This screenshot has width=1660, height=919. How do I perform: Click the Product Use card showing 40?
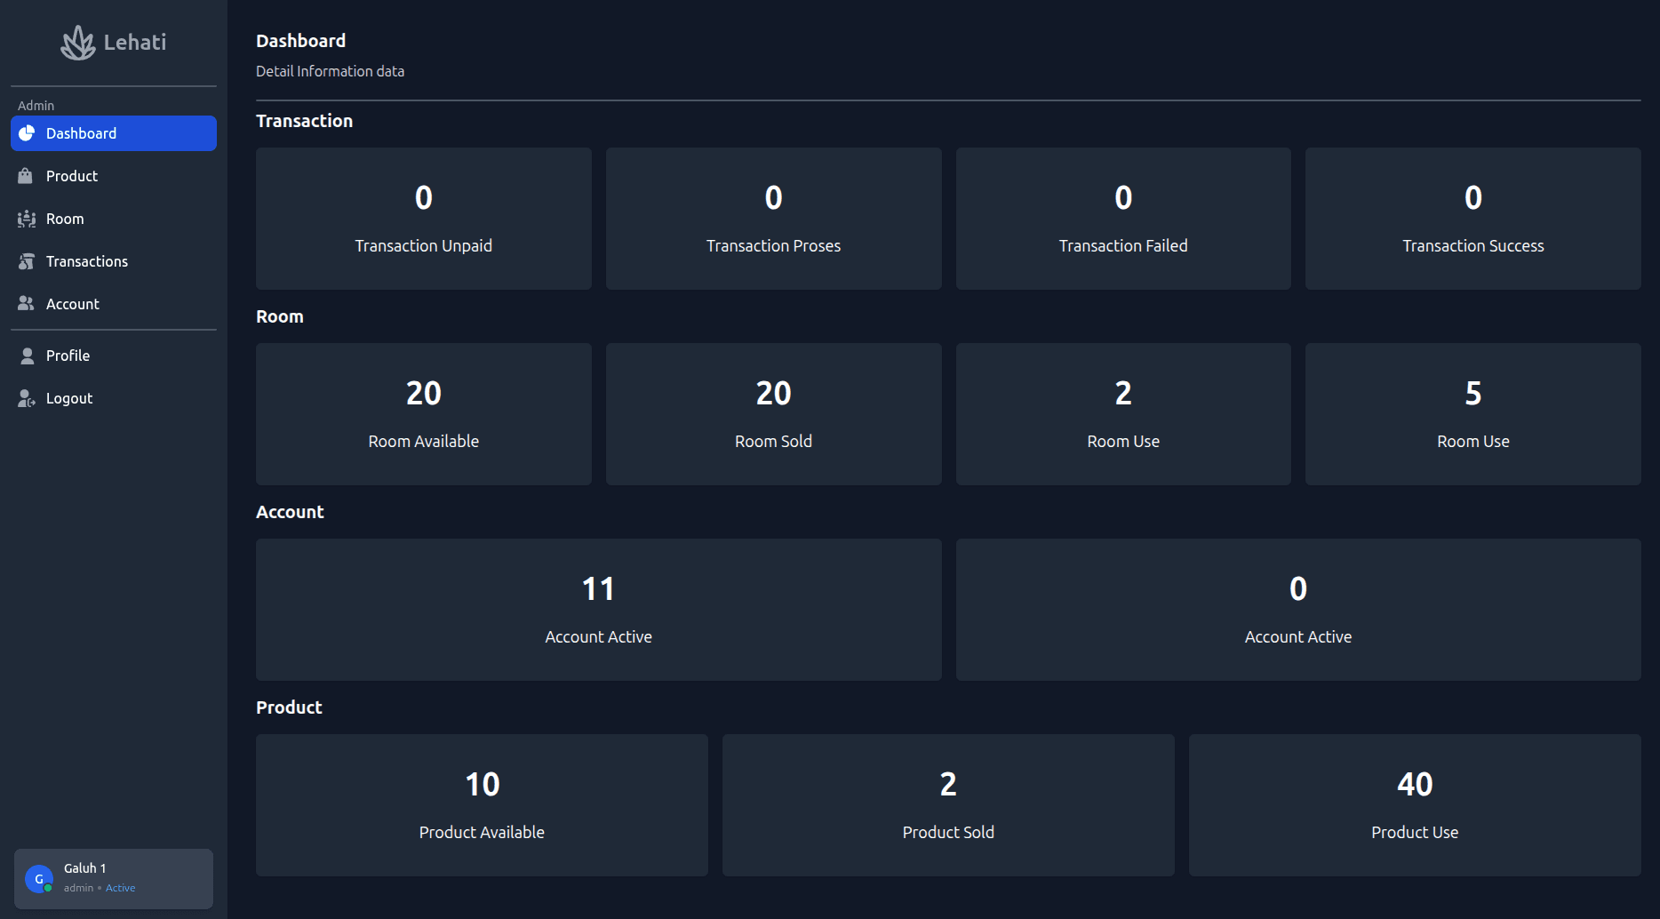(1415, 805)
